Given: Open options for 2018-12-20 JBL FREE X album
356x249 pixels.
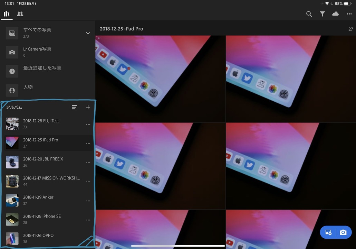Looking at the screenshot, I should coord(88,163).
